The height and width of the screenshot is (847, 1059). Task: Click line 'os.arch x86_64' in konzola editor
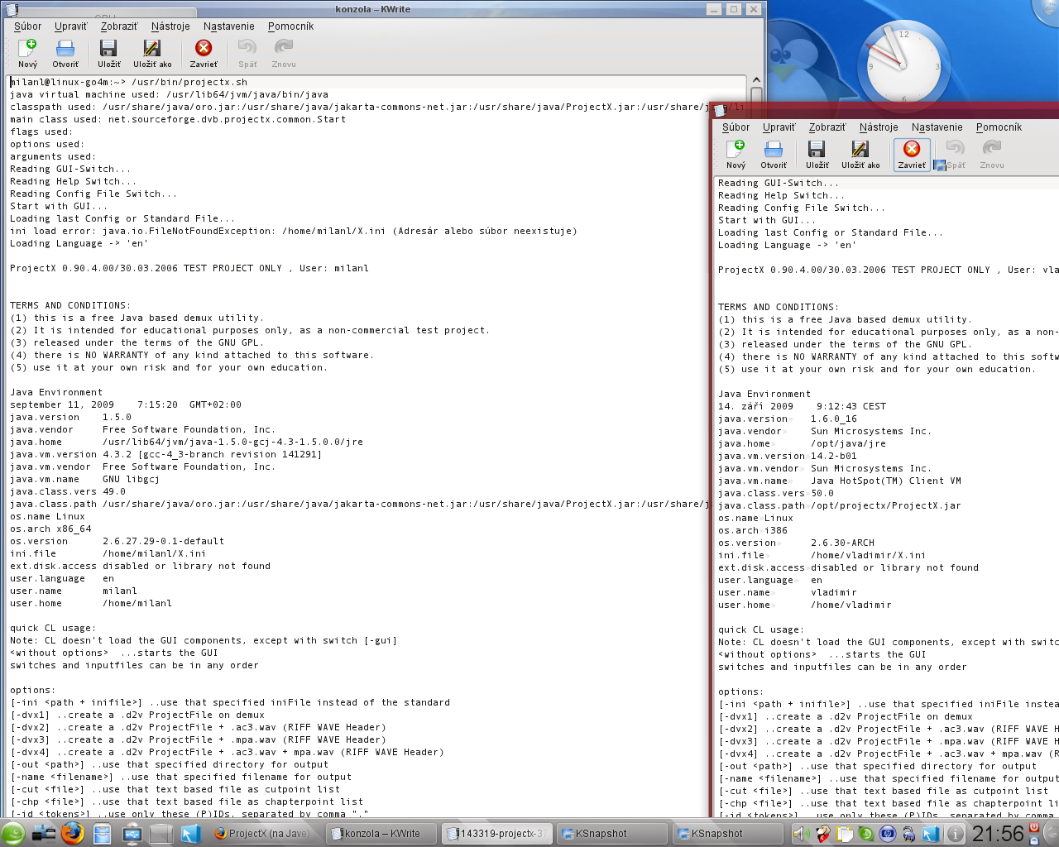pyautogui.click(x=50, y=529)
